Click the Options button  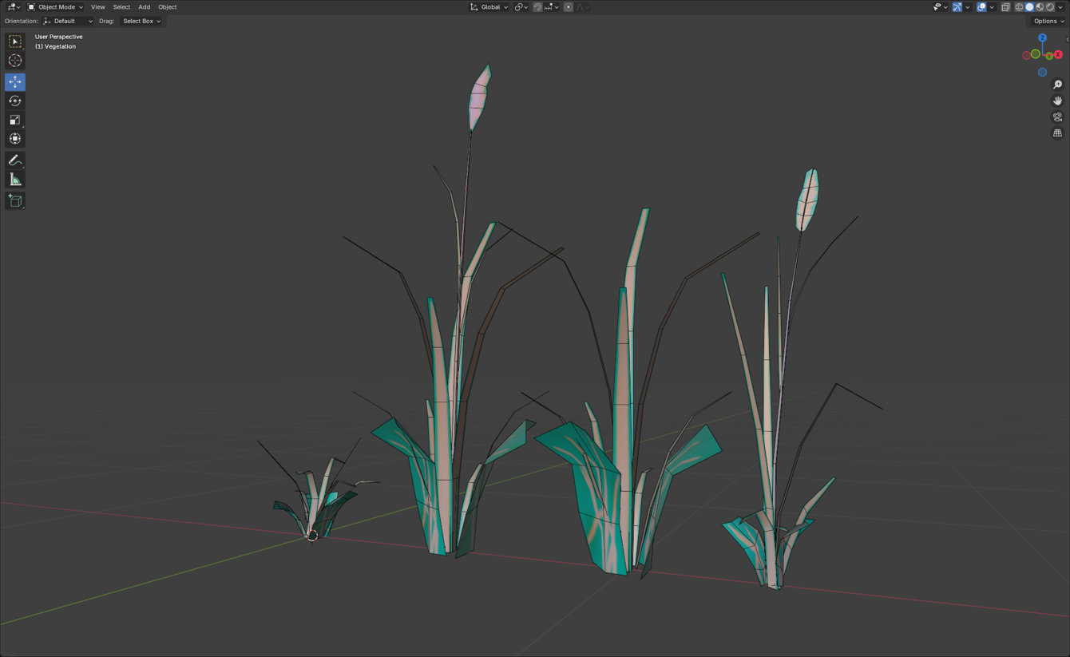click(1048, 22)
